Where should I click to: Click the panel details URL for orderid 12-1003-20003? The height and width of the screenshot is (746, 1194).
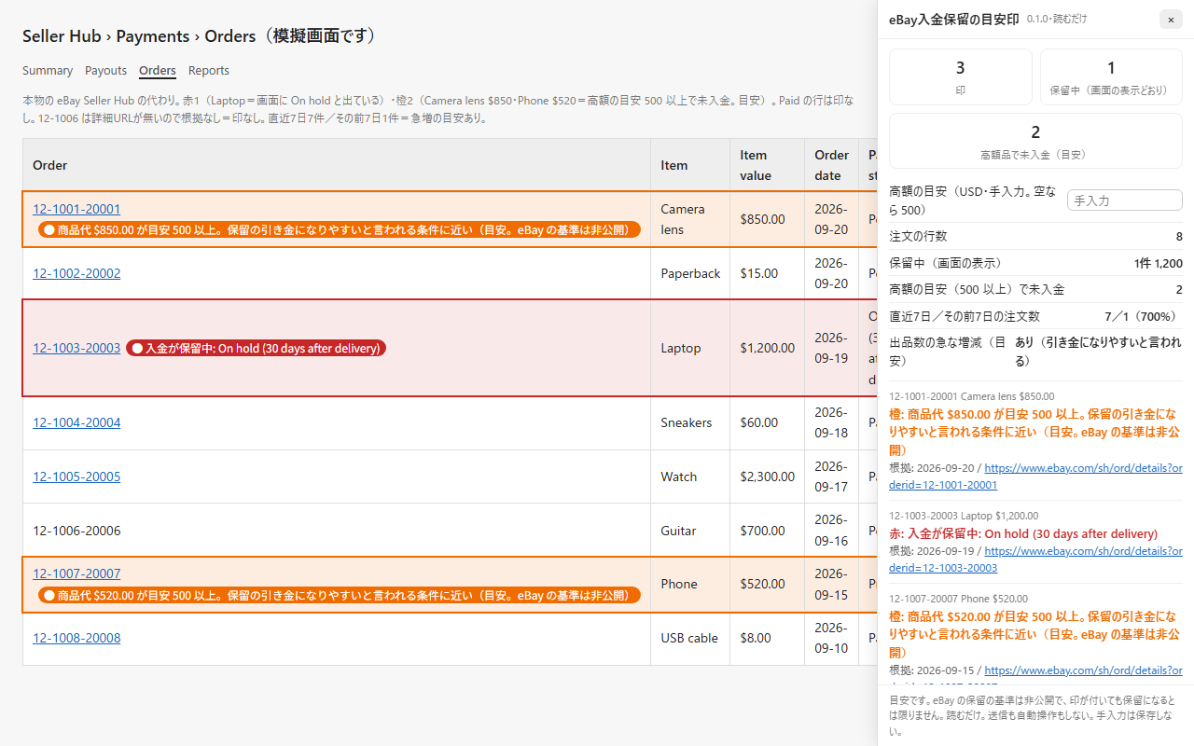pyautogui.click(x=1084, y=559)
